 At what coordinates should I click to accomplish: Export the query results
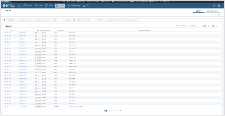click(193, 26)
